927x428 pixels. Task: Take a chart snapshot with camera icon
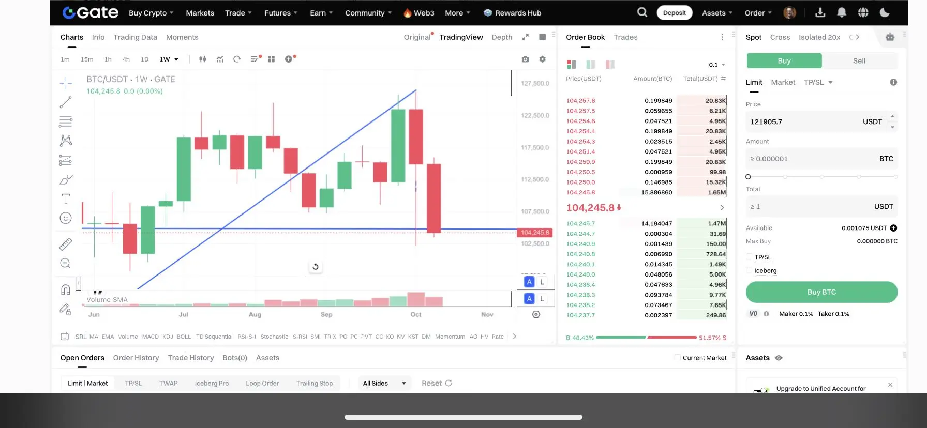pyautogui.click(x=525, y=59)
